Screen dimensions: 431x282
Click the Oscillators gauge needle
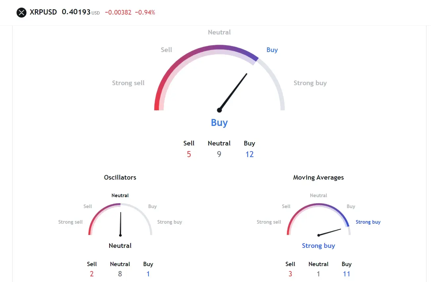120,224
